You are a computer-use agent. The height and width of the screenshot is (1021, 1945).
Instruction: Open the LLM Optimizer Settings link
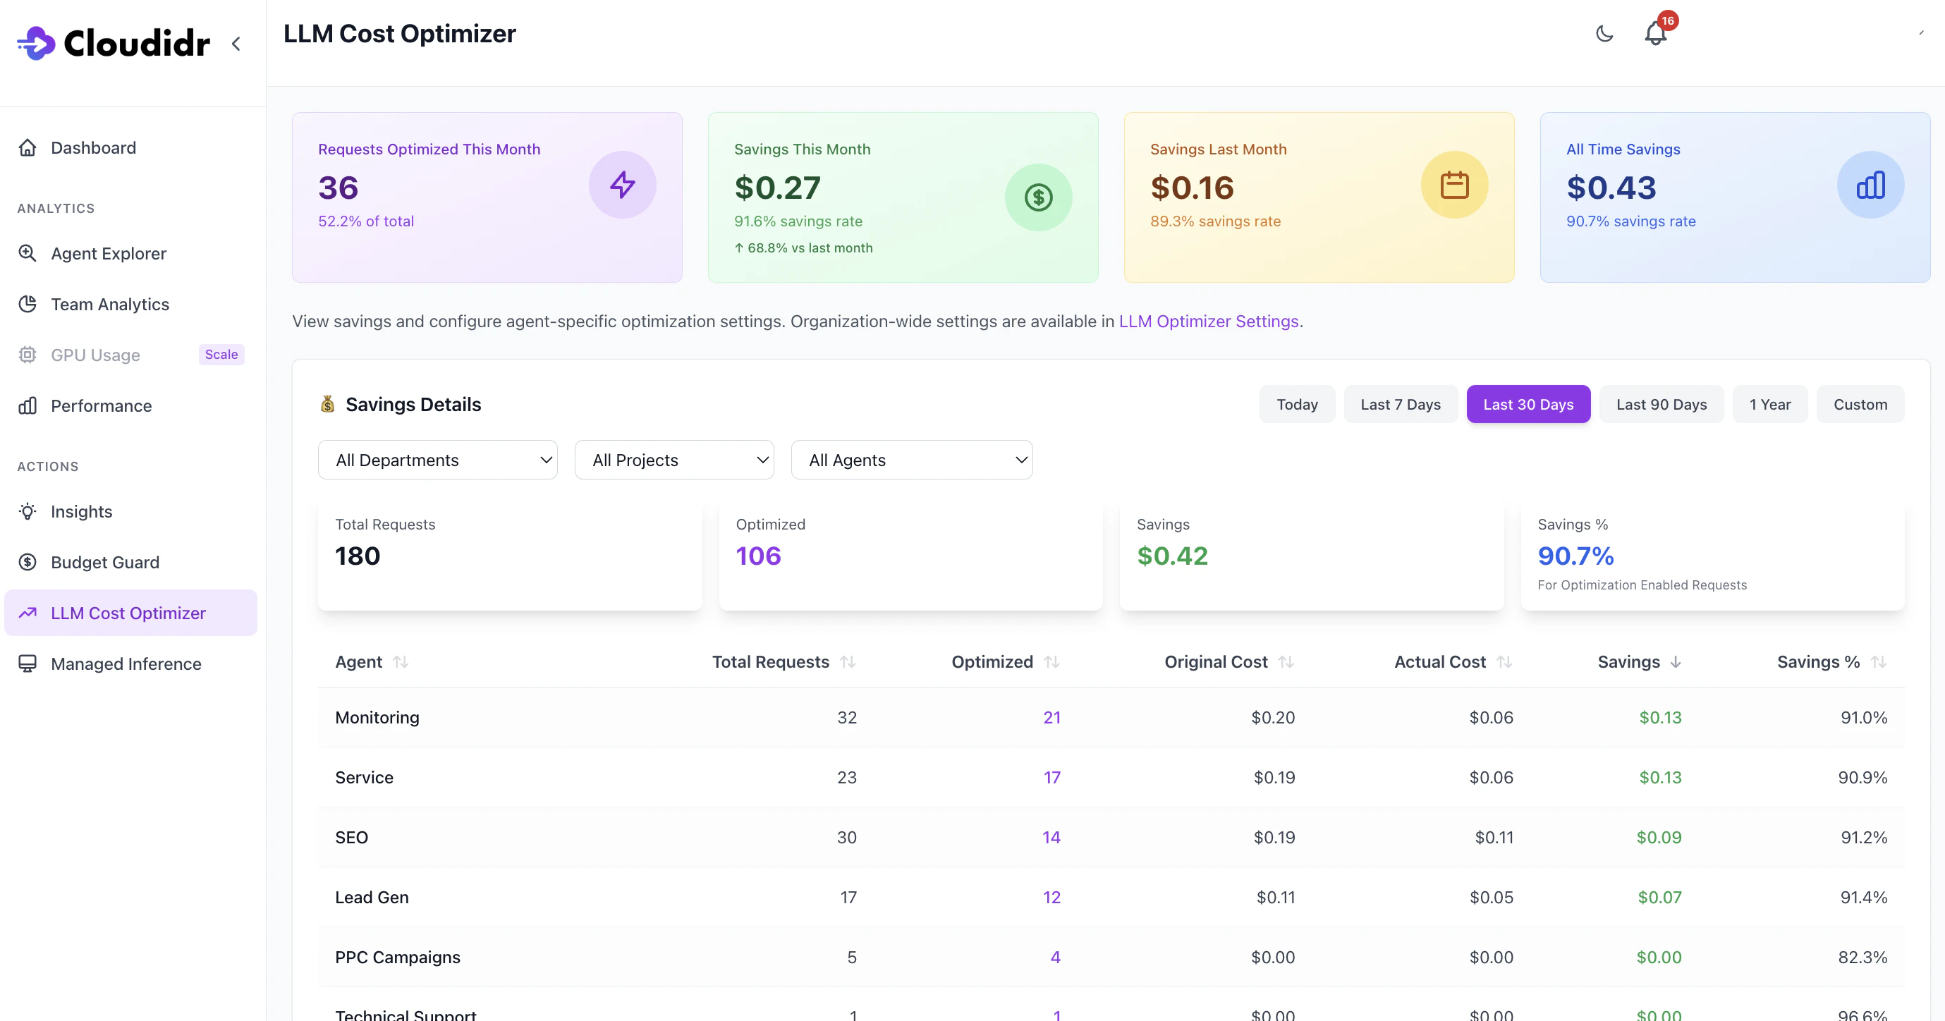point(1208,322)
